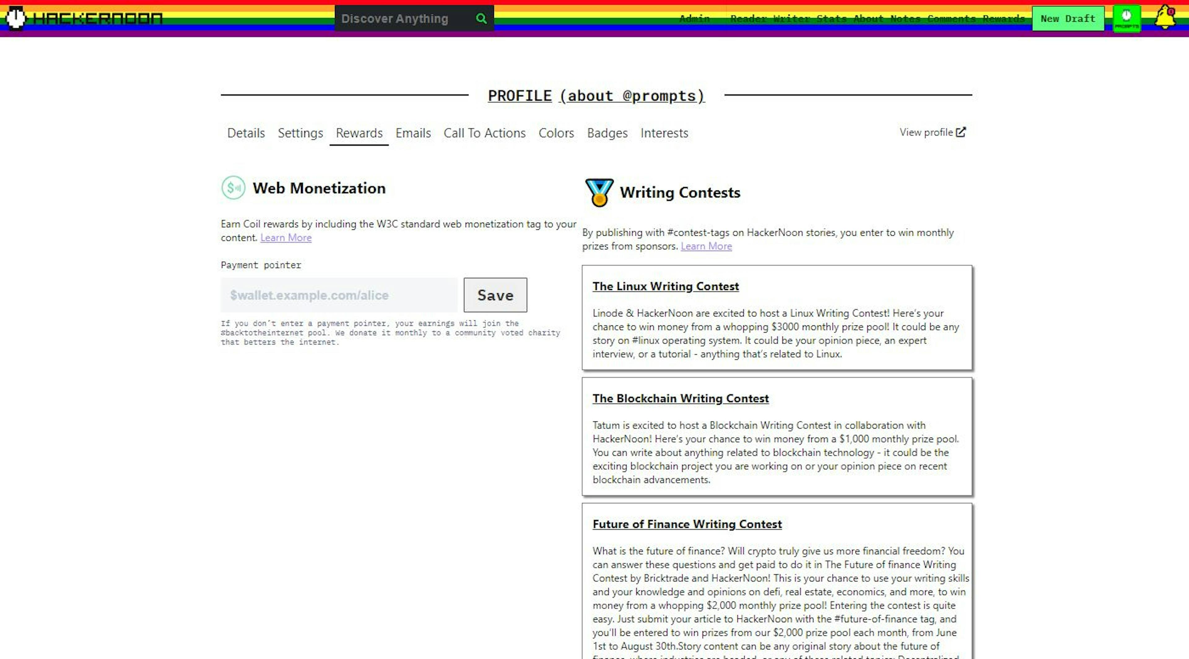Click Learn More under Web Monetization

pyautogui.click(x=286, y=238)
